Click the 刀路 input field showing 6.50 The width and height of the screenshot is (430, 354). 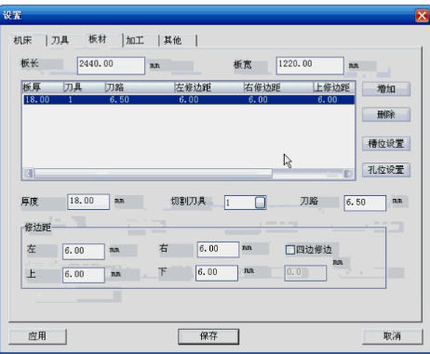tap(365, 203)
